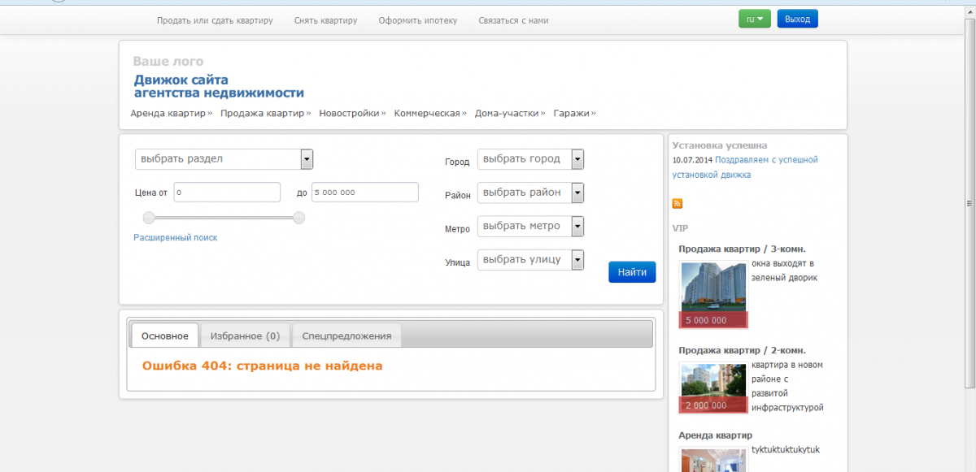Image resolution: width=976 pixels, height=472 pixels.
Task: Click the 'Оформить ипотеку' top link
Action: 418,20
